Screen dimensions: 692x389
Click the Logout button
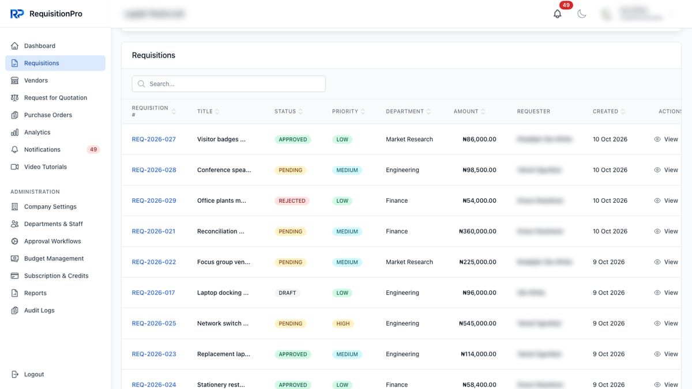click(55, 375)
